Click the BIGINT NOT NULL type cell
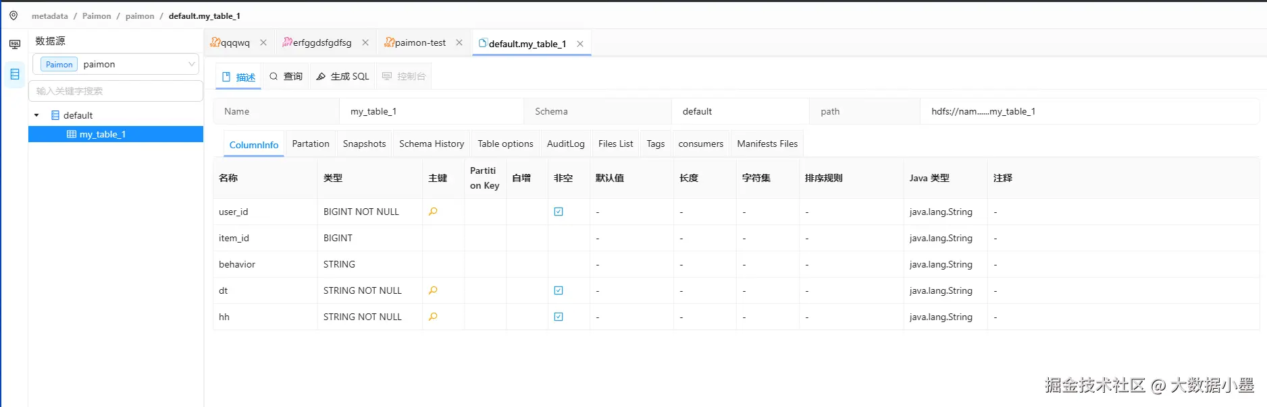 pos(370,212)
